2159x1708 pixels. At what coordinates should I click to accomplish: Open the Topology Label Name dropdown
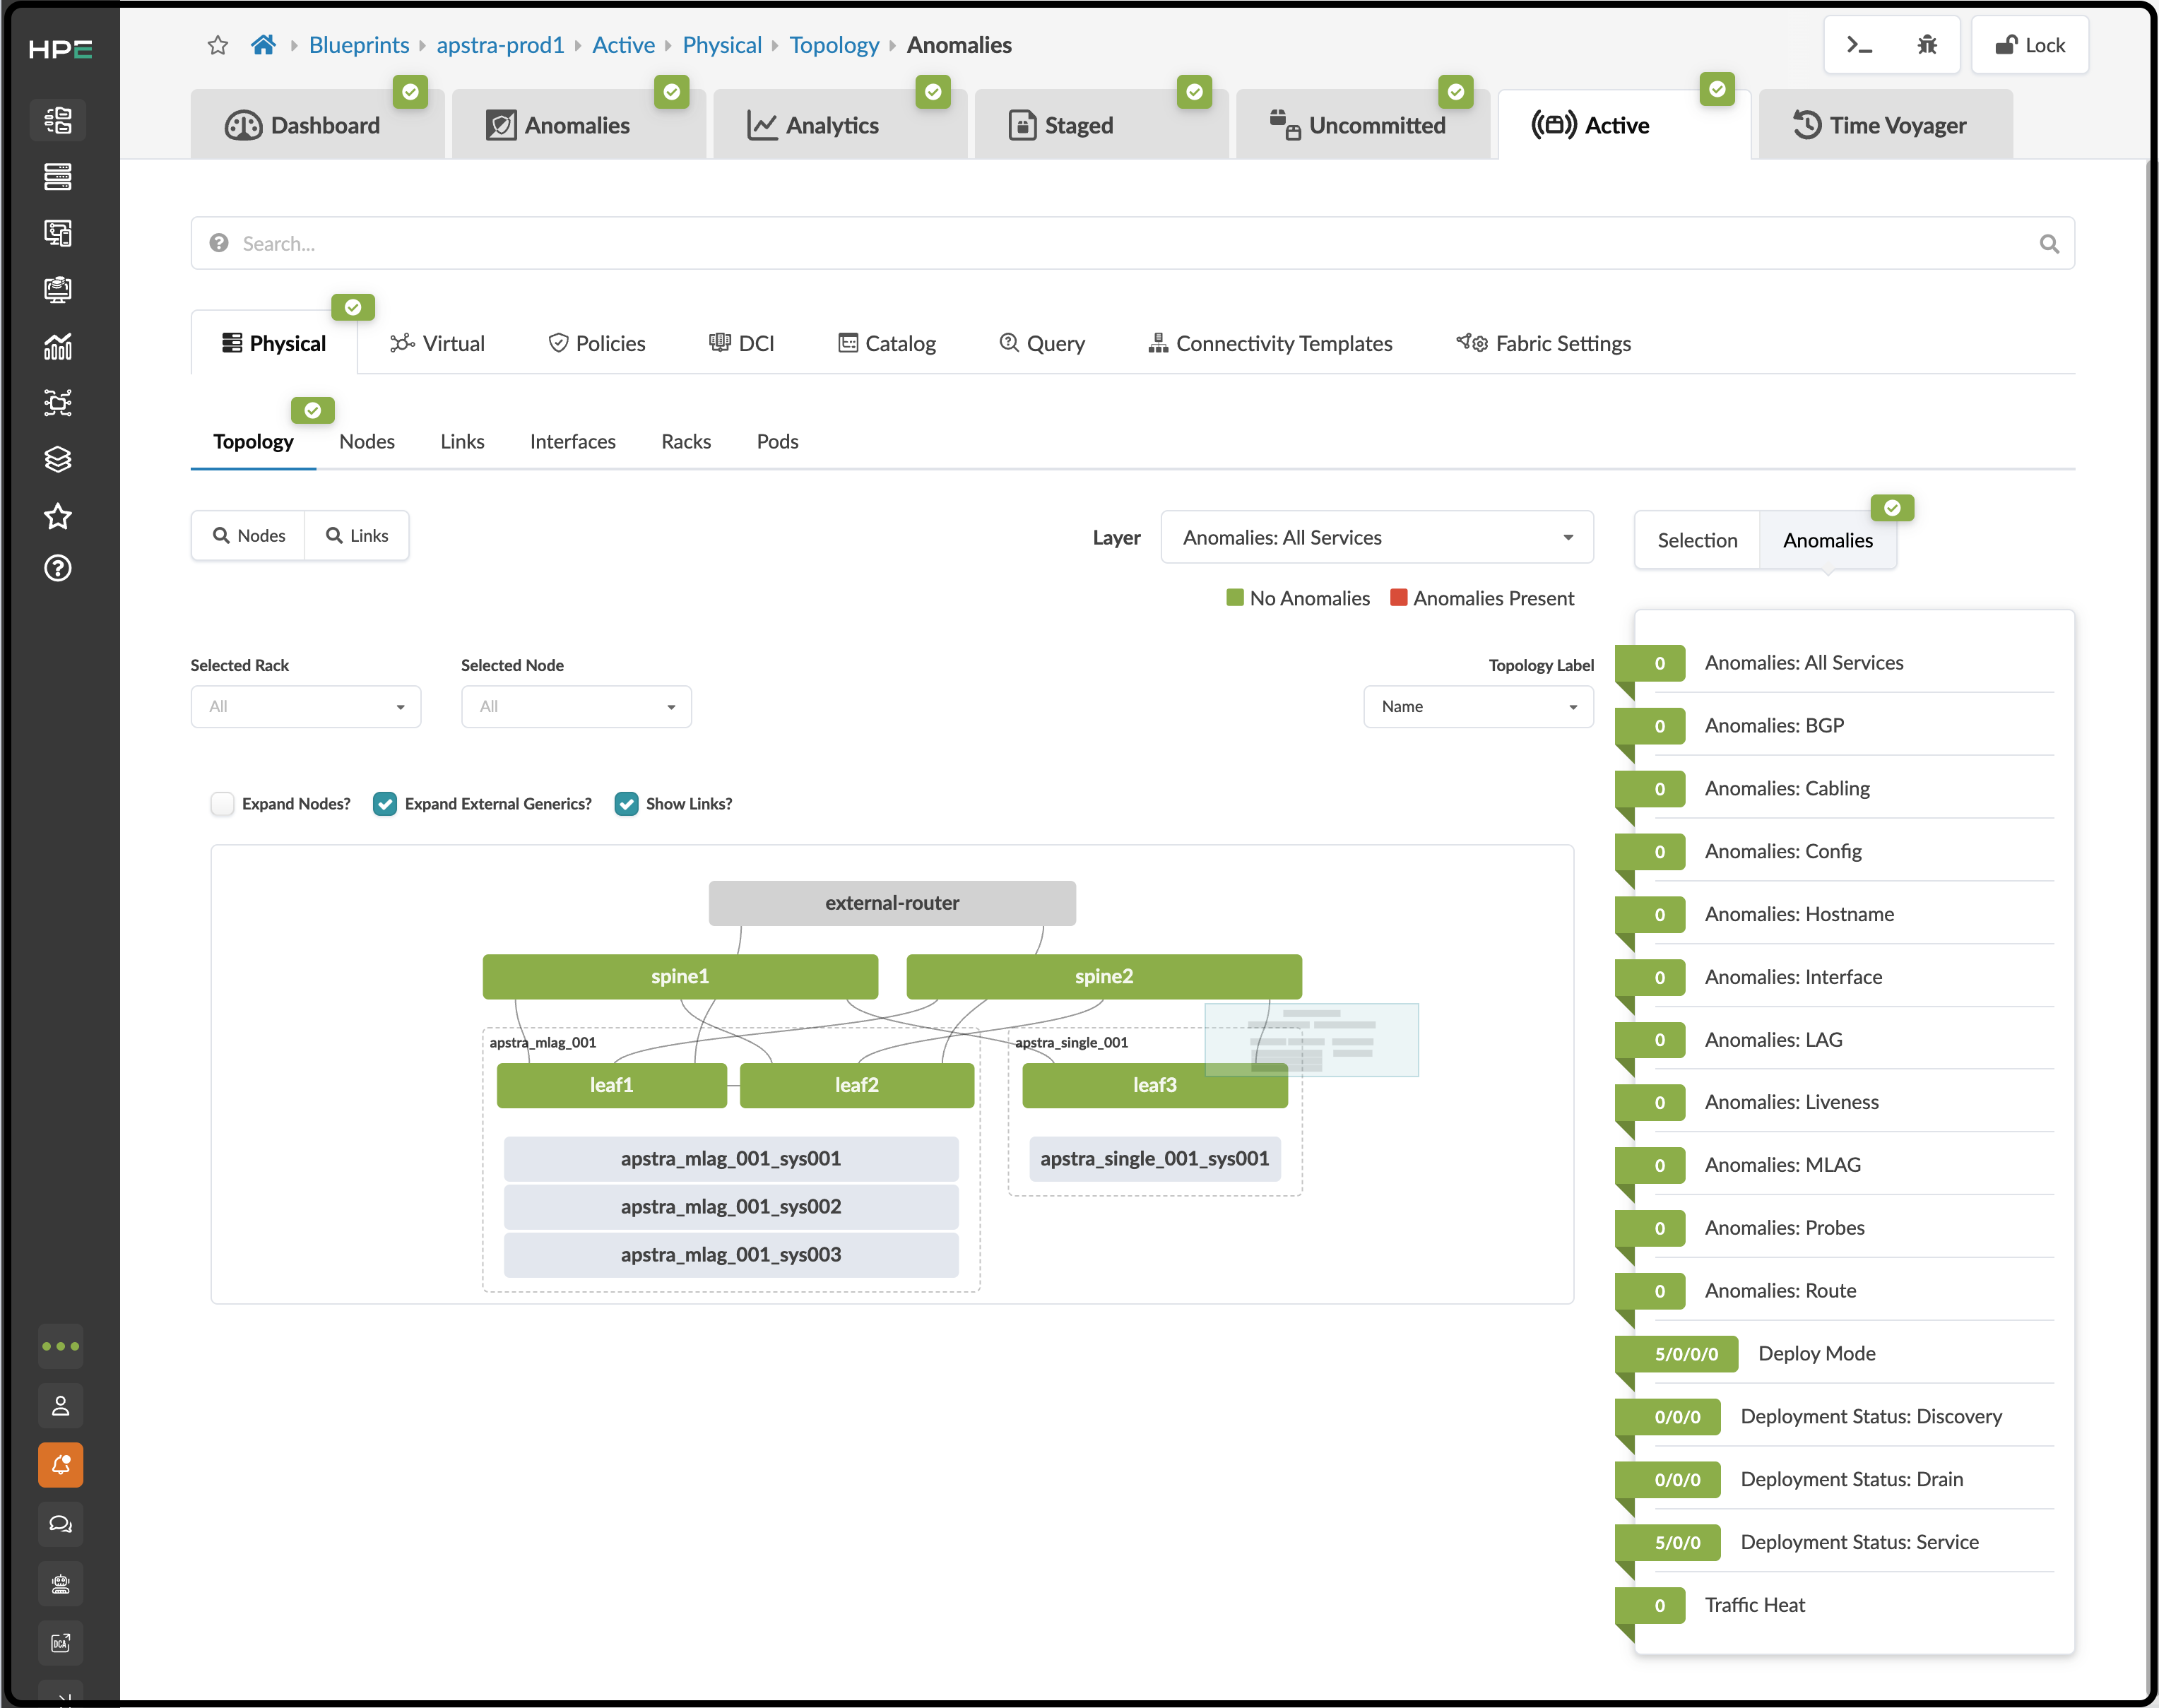[x=1478, y=707]
